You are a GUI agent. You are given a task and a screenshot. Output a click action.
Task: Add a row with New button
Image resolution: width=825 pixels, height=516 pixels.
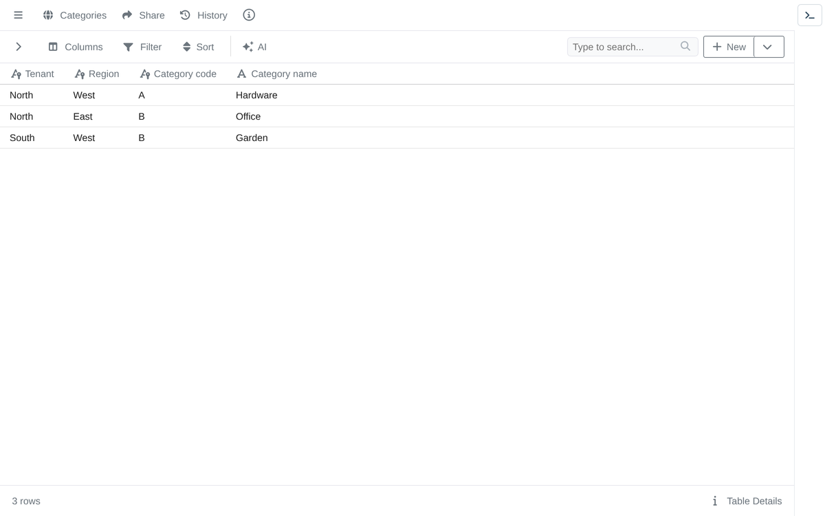pos(729,47)
